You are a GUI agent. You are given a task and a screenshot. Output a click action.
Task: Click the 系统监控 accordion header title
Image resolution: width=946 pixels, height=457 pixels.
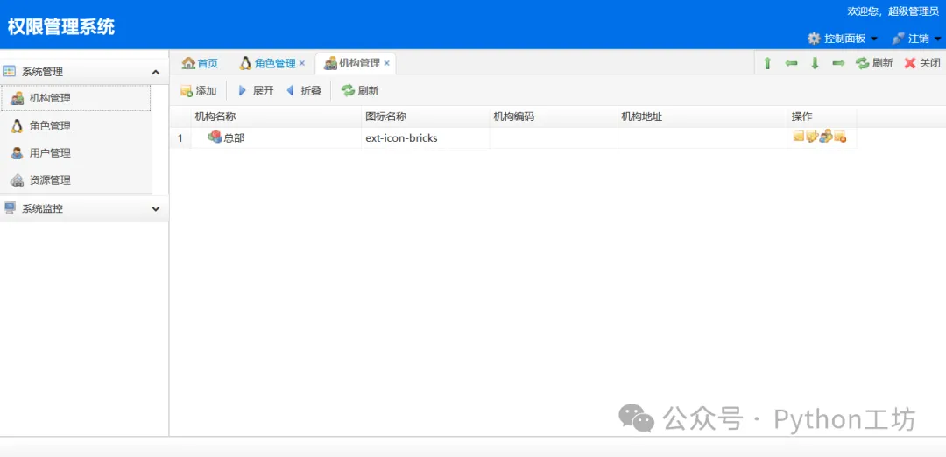tap(42, 209)
